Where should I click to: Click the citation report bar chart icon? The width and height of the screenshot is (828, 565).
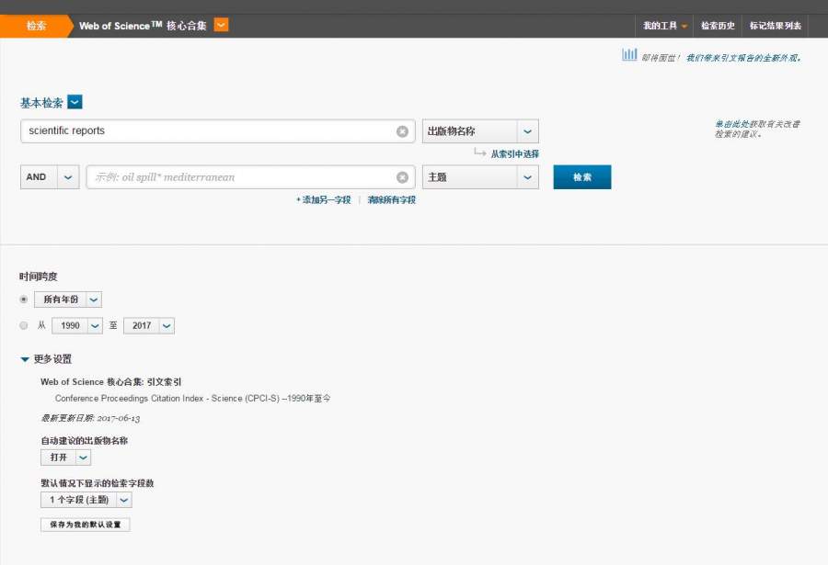click(x=629, y=55)
